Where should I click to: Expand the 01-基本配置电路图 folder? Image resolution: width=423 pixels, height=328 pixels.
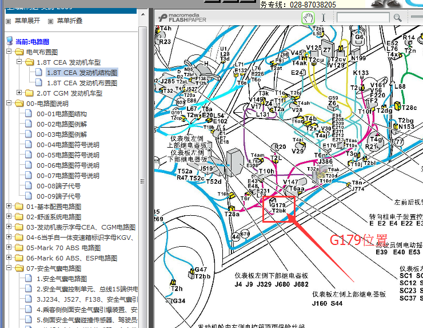click(x=9, y=206)
